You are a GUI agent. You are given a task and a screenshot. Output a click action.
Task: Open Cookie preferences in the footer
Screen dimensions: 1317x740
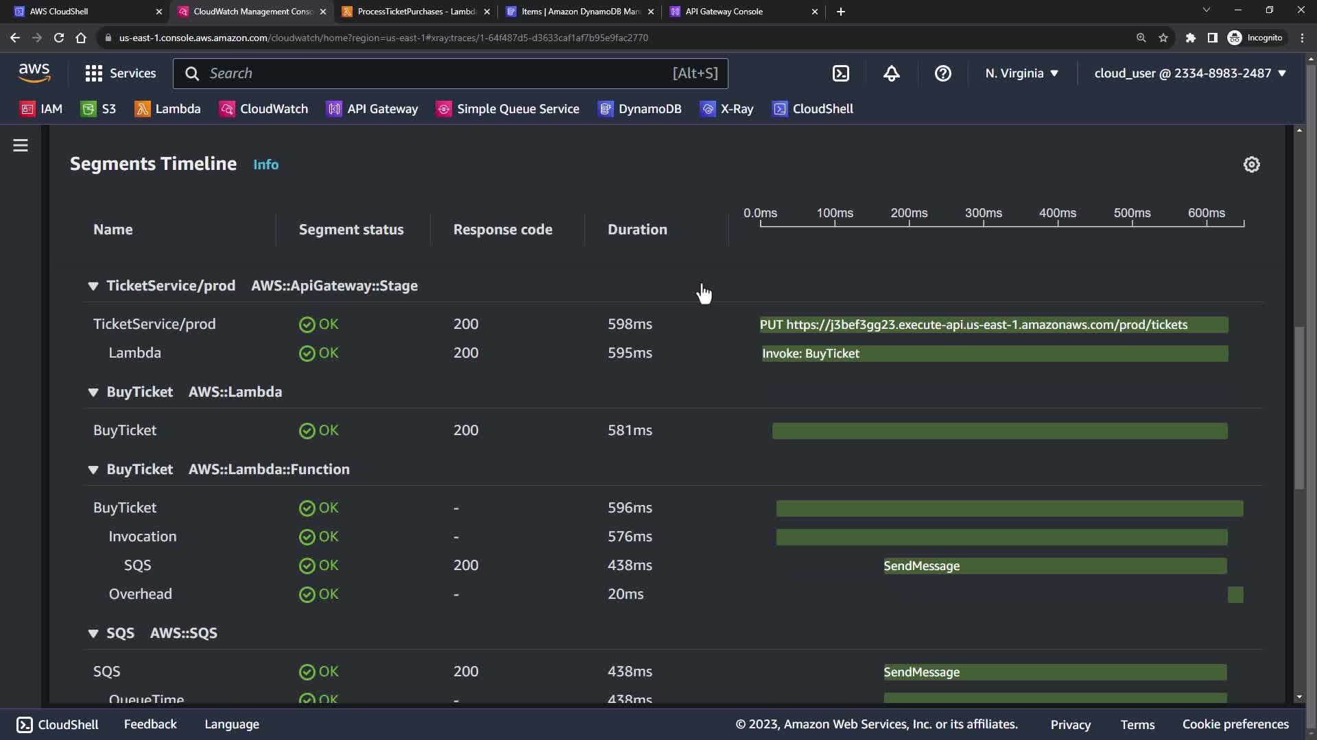(1235, 724)
